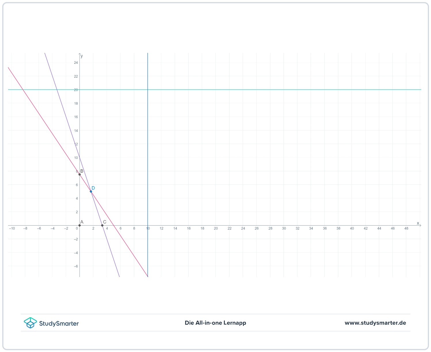Click x-axis tick label 46
Viewport: 431px width, 352px height.
point(393,228)
